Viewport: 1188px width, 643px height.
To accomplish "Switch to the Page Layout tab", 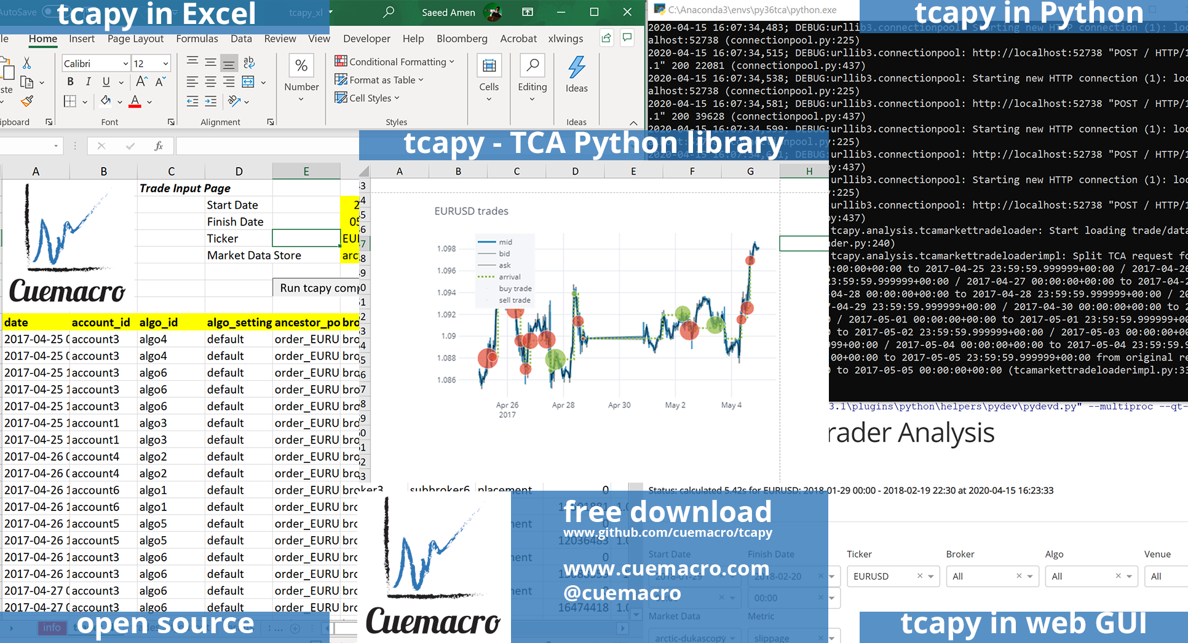I will click(x=135, y=39).
